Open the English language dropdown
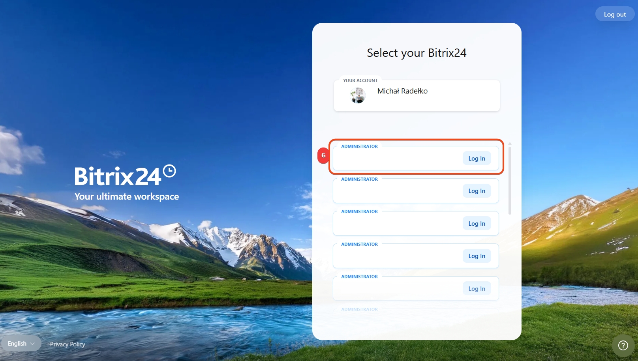Viewport: 638px width, 361px height. 21,344
